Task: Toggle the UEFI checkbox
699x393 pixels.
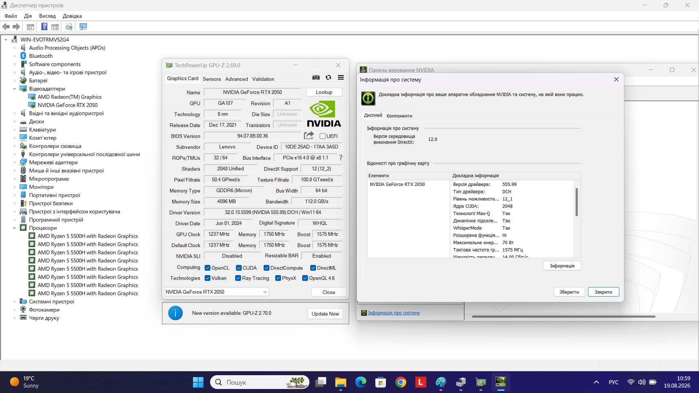Action: [x=322, y=136]
